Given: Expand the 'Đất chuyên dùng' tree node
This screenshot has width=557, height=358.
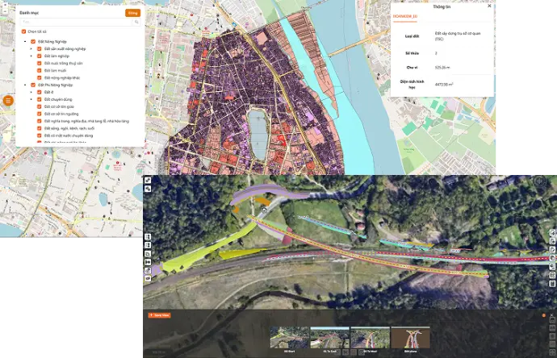Looking at the screenshot, I should coord(31,99).
